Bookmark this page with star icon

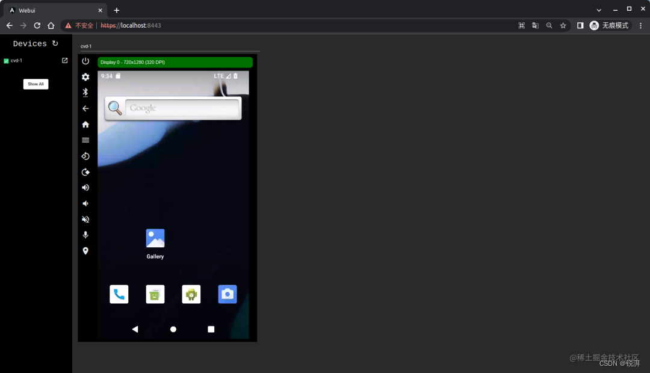(x=563, y=25)
